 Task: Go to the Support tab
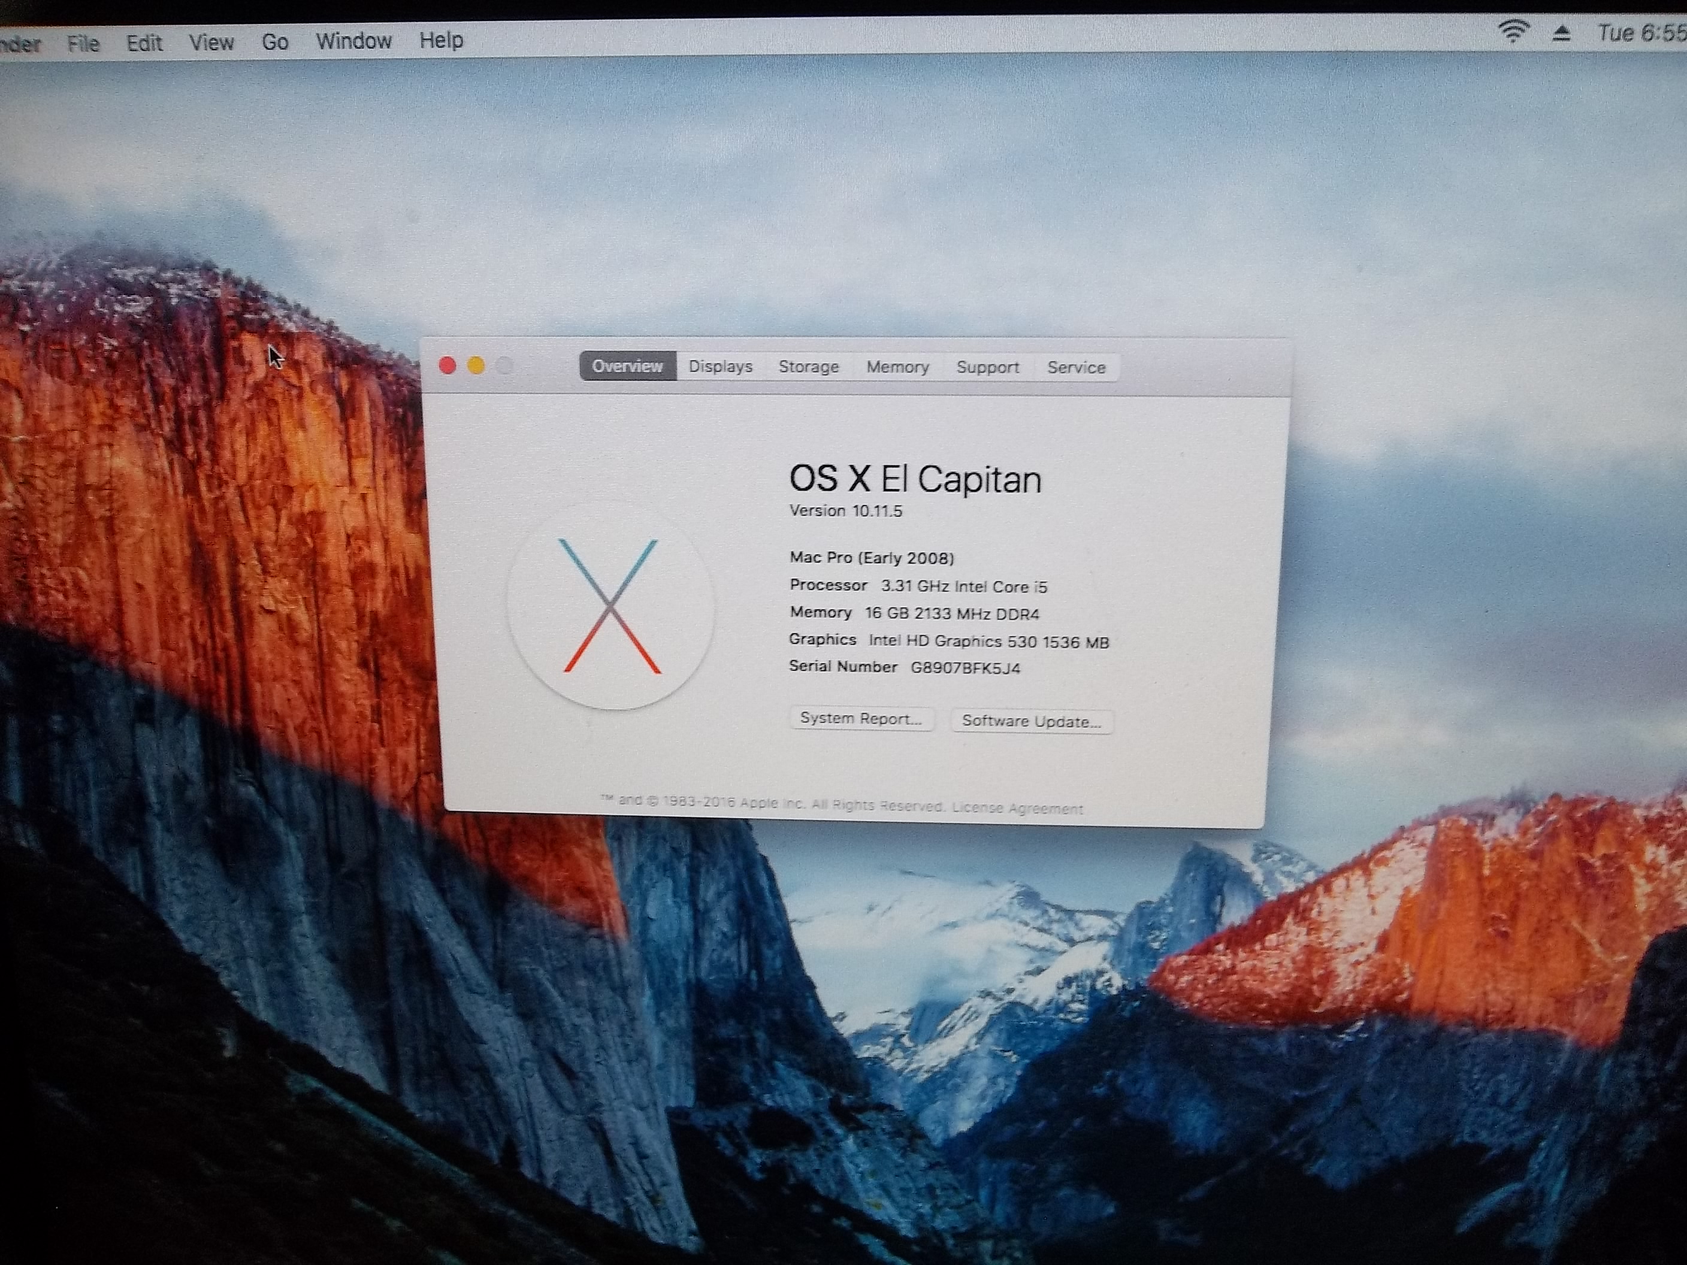[x=988, y=368]
